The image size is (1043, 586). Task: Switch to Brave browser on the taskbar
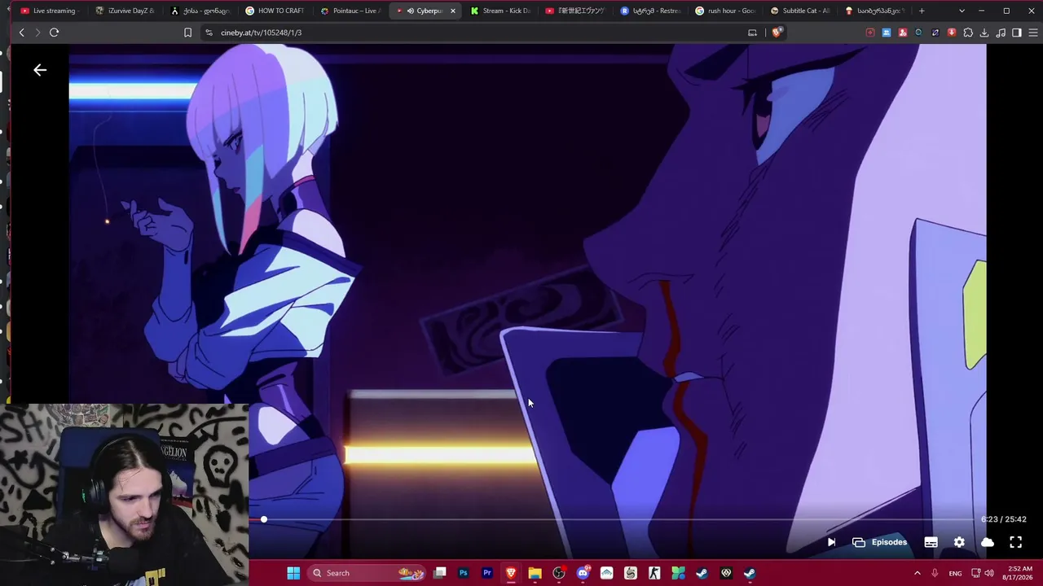click(x=511, y=573)
